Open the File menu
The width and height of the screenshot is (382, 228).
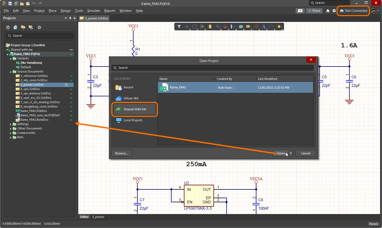tap(6, 11)
